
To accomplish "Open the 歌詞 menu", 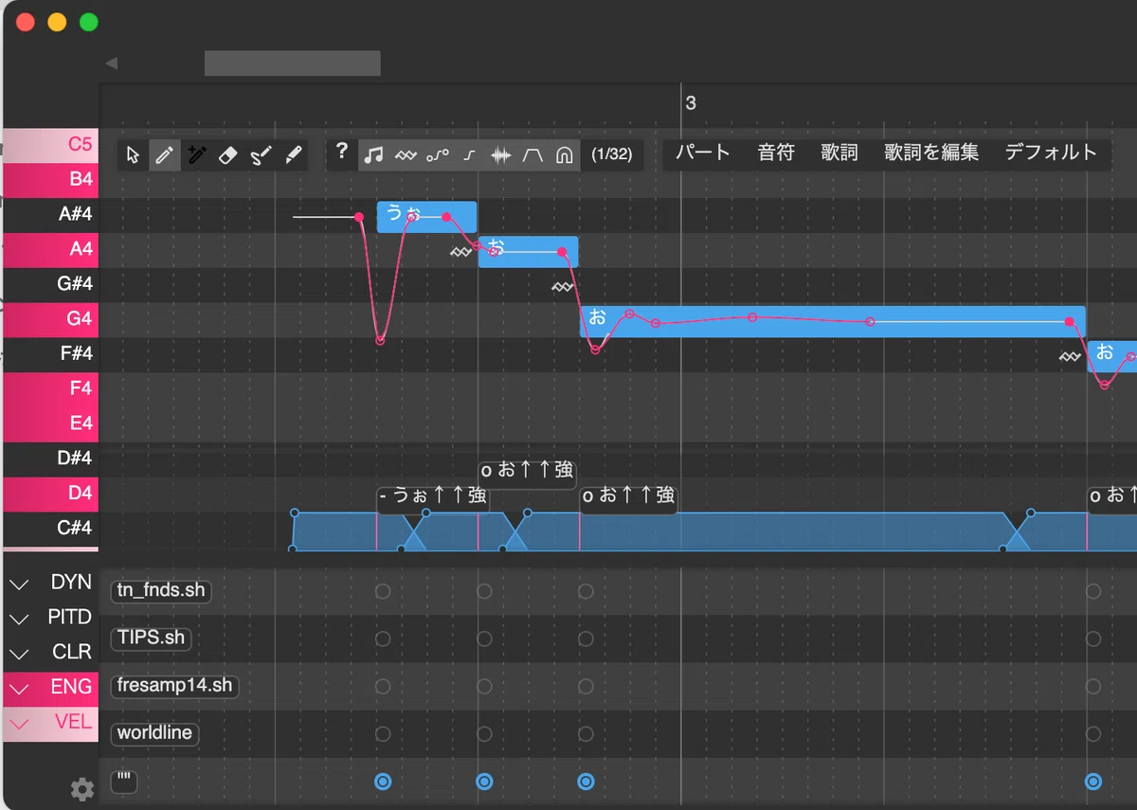I will click(x=839, y=153).
